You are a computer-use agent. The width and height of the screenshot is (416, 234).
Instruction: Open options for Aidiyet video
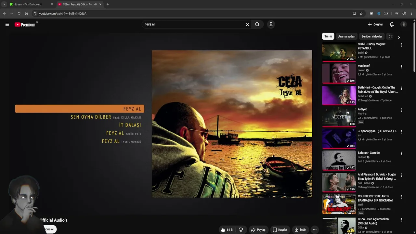click(x=402, y=110)
